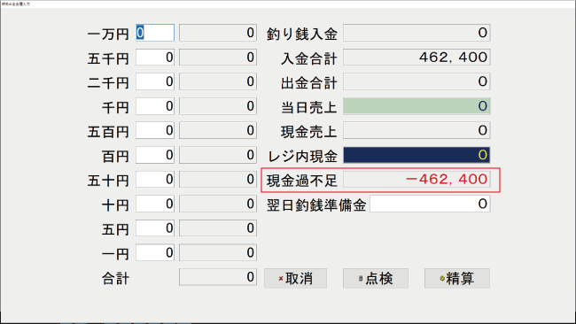This screenshot has height=324, width=576.
Task: Click the 一万円 label
Action: coord(108,35)
